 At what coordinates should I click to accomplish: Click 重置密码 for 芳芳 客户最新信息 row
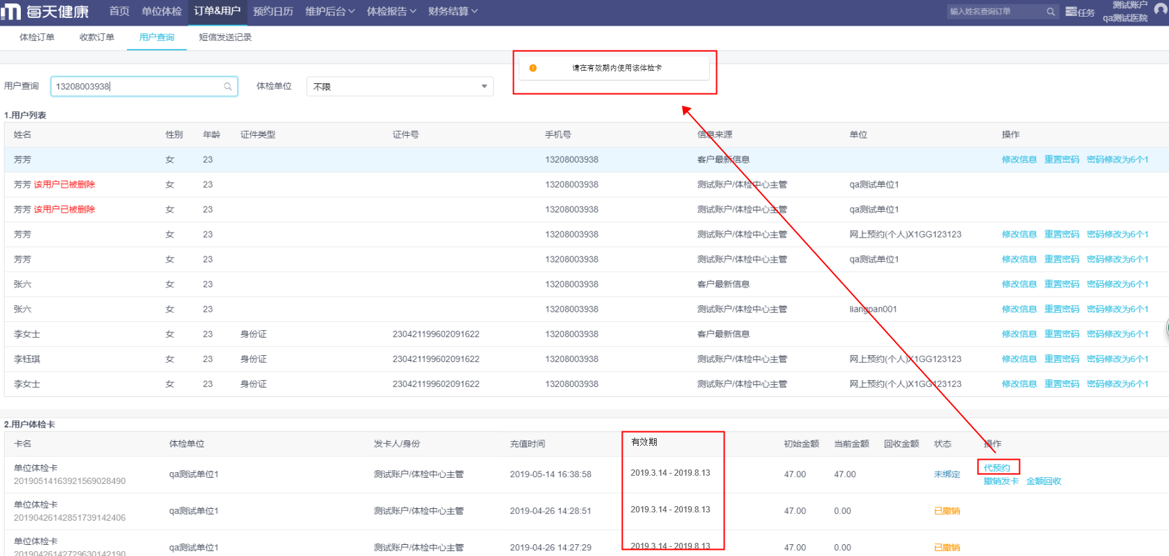click(x=1062, y=160)
